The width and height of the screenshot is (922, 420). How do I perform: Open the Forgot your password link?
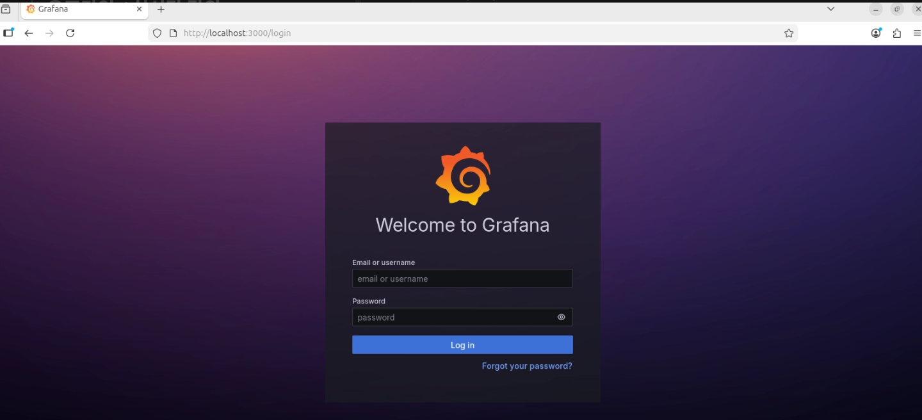click(x=527, y=366)
